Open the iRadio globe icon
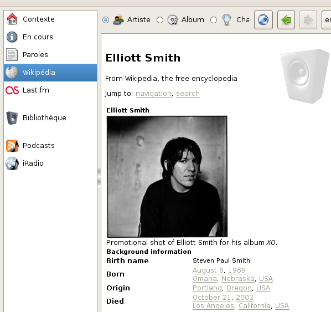The height and width of the screenshot is (312, 331). point(12,163)
